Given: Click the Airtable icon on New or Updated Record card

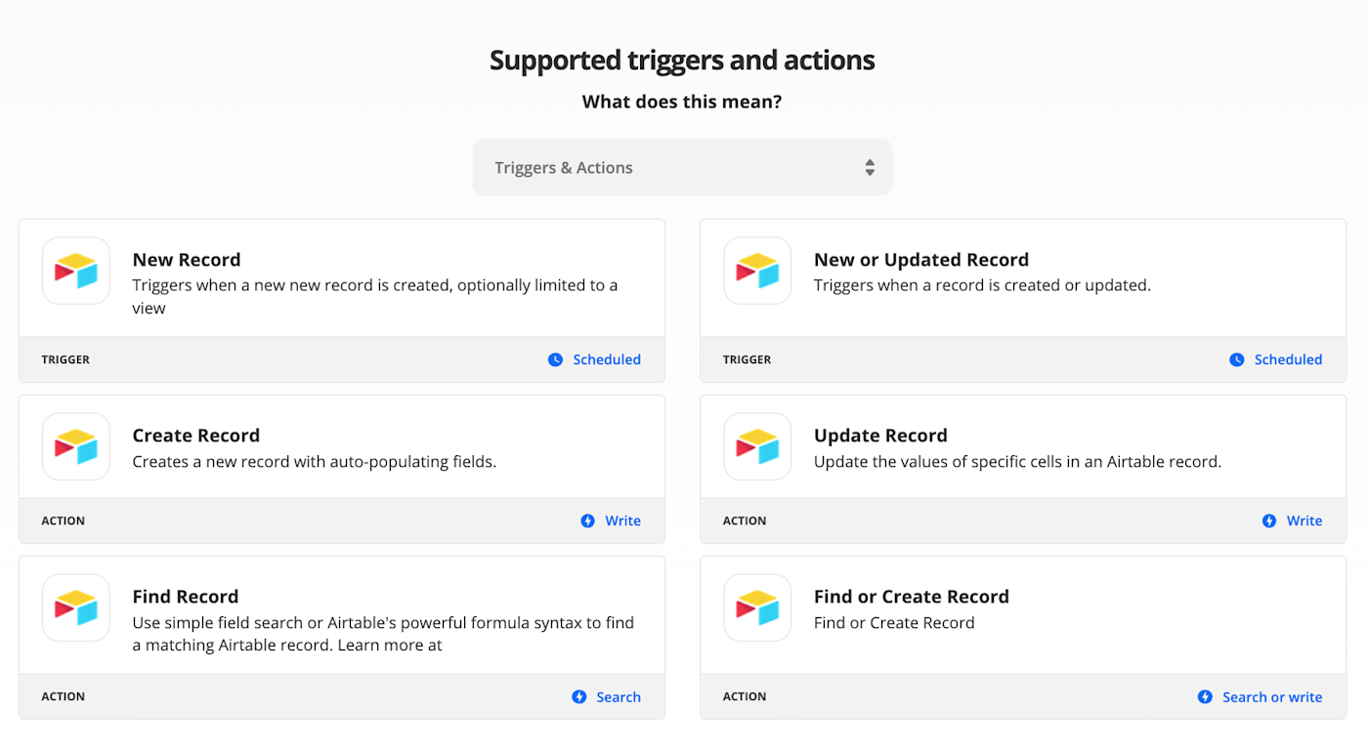Looking at the screenshot, I should [757, 271].
